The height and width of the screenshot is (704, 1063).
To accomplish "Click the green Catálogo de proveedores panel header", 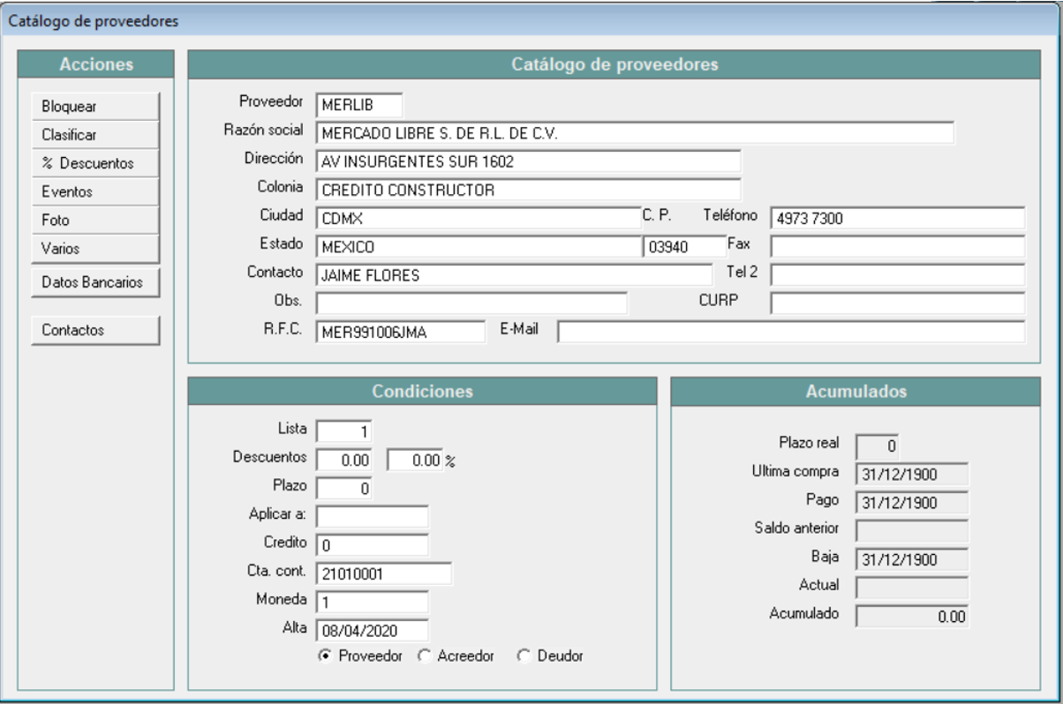I will 614,64.
